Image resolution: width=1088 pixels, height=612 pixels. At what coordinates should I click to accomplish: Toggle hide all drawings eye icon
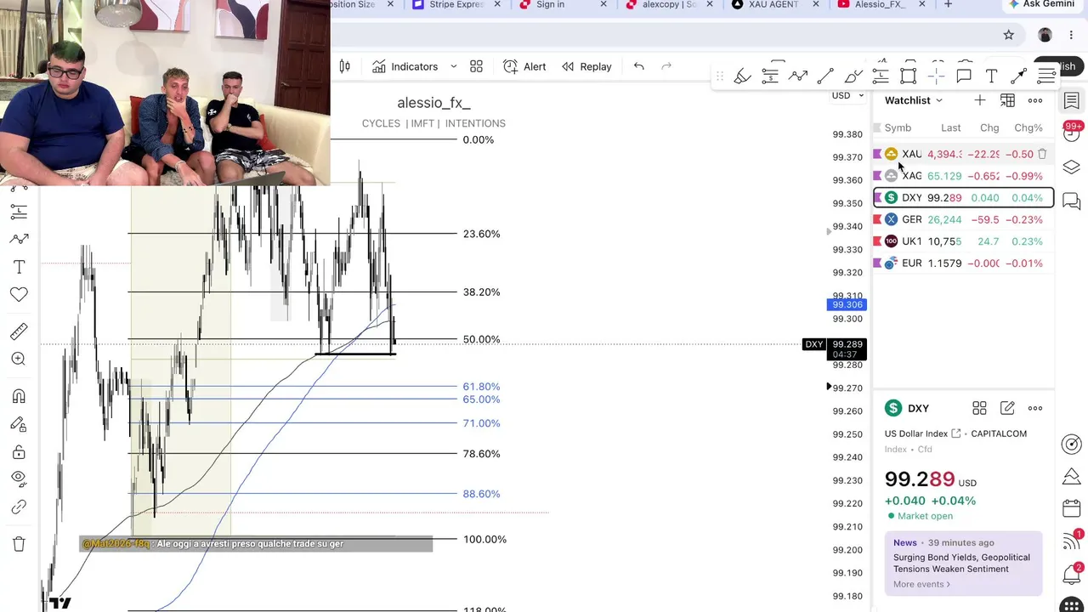point(19,479)
